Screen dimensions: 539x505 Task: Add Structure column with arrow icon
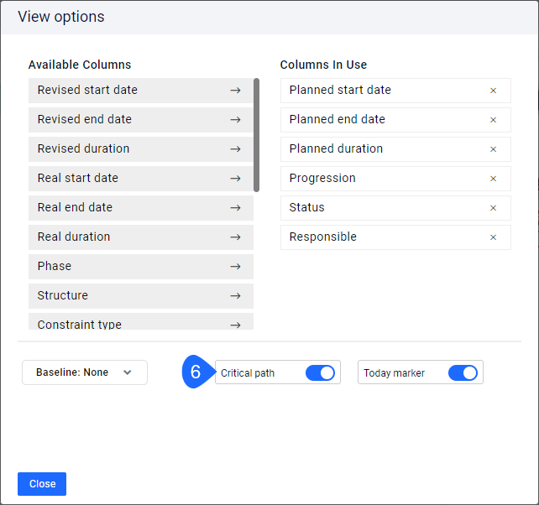235,296
